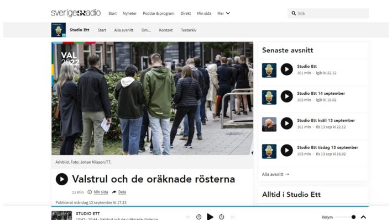Click the Publicerat måndag 12 september text
This screenshot has width=392, height=220.
(x=91, y=202)
